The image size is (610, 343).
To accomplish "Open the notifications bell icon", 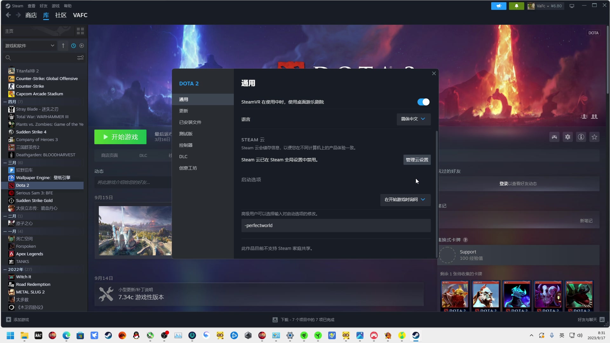I will 516,6.
